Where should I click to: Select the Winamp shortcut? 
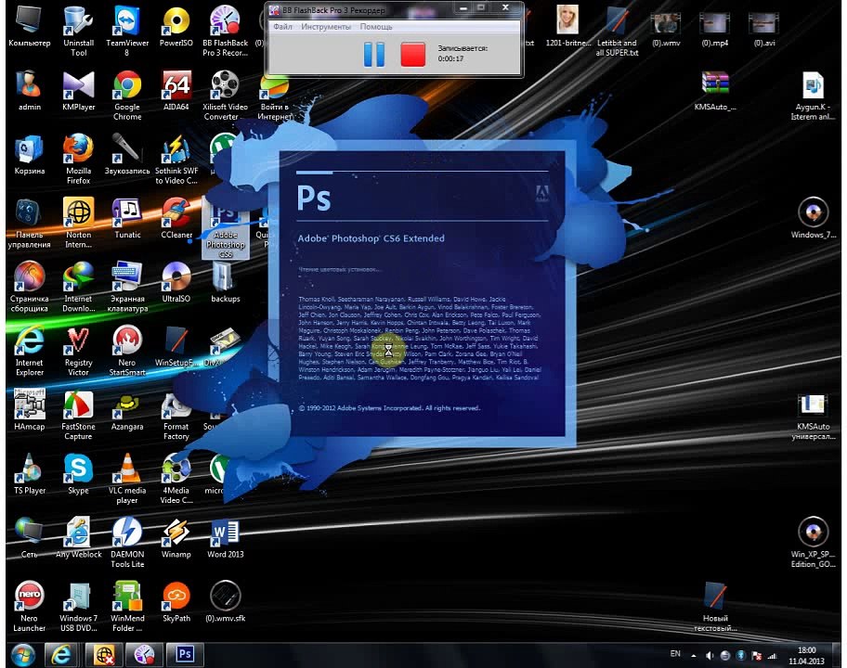click(x=176, y=538)
